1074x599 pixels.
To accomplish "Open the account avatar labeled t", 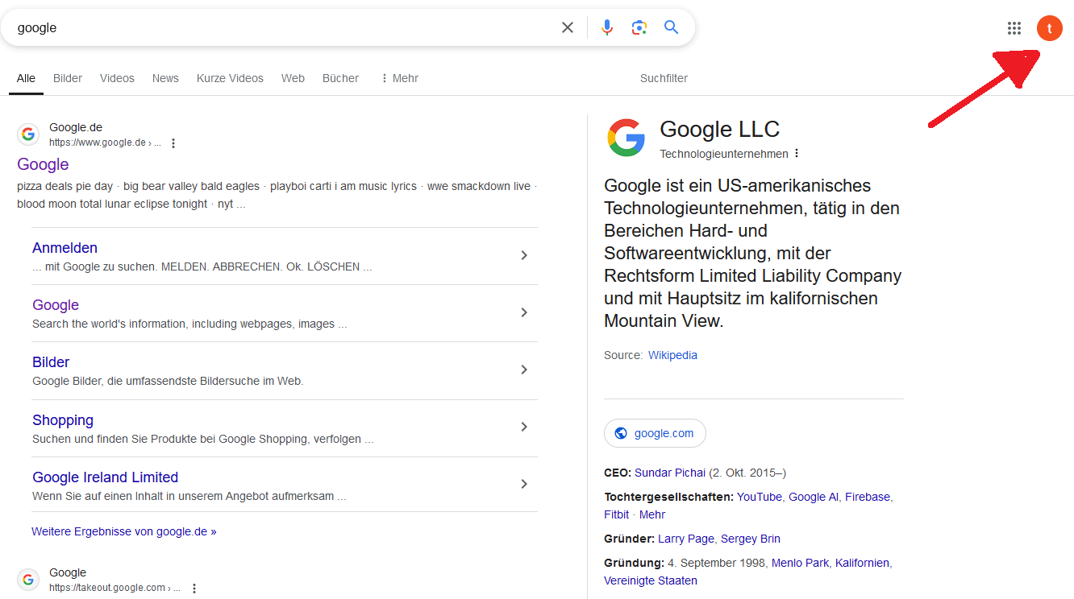I will (1049, 28).
